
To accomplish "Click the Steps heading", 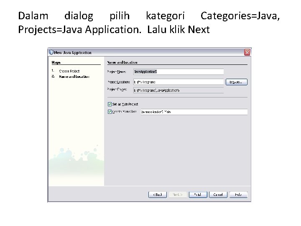I will [56, 62].
